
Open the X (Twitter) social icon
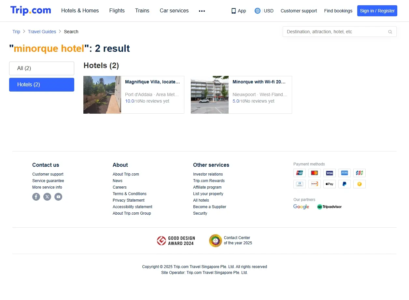(x=47, y=197)
